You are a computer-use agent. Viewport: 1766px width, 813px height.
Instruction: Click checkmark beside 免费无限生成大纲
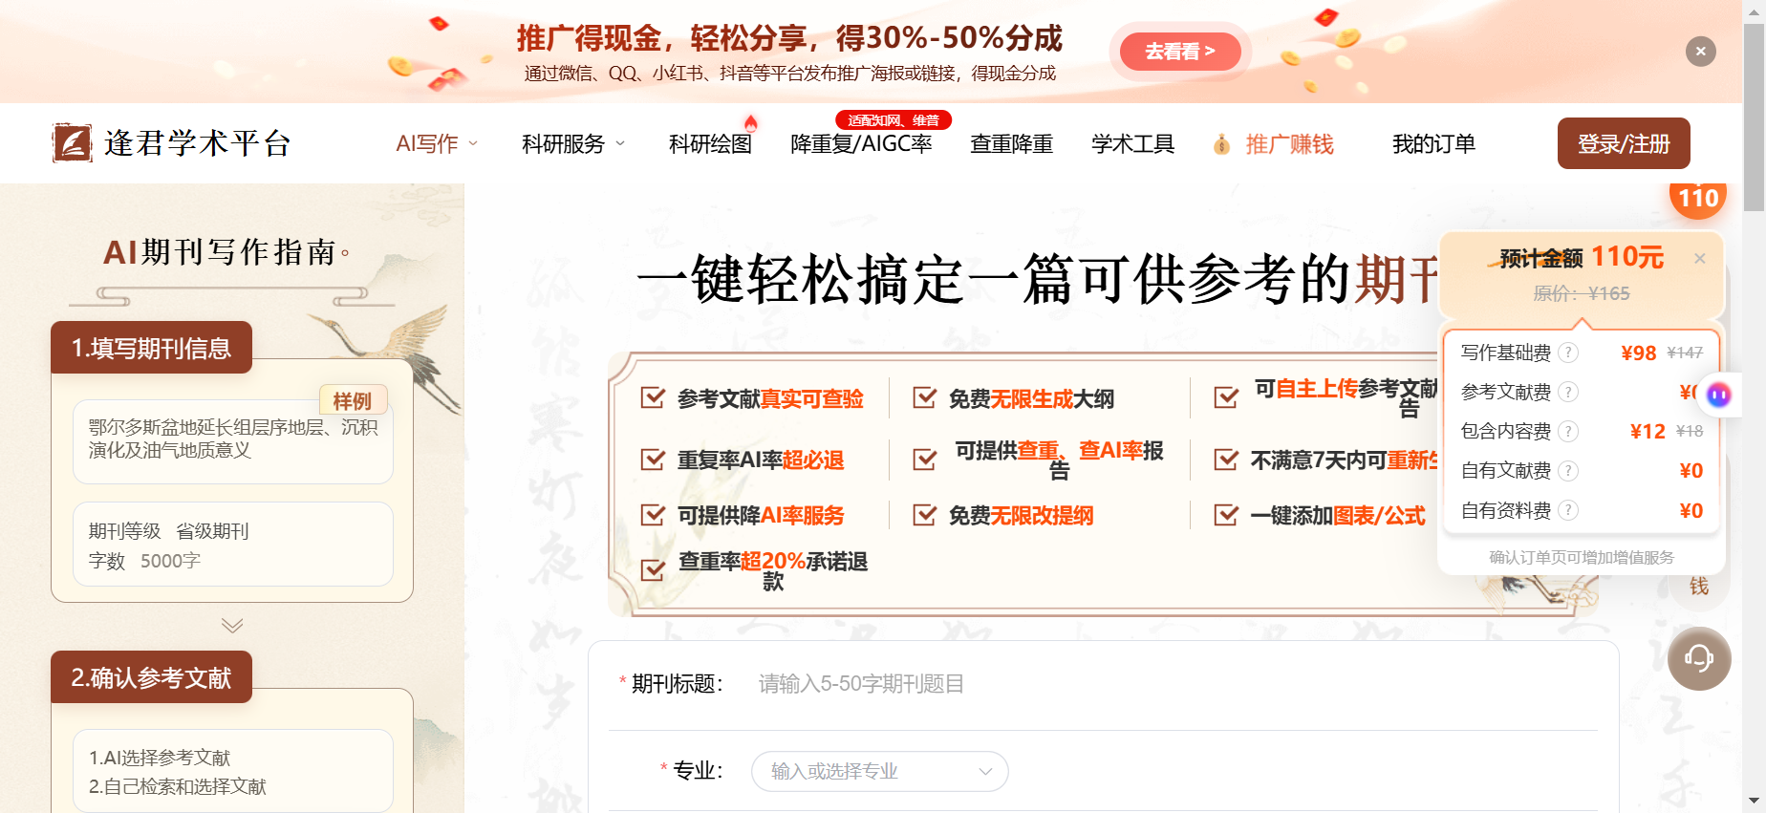point(924,397)
